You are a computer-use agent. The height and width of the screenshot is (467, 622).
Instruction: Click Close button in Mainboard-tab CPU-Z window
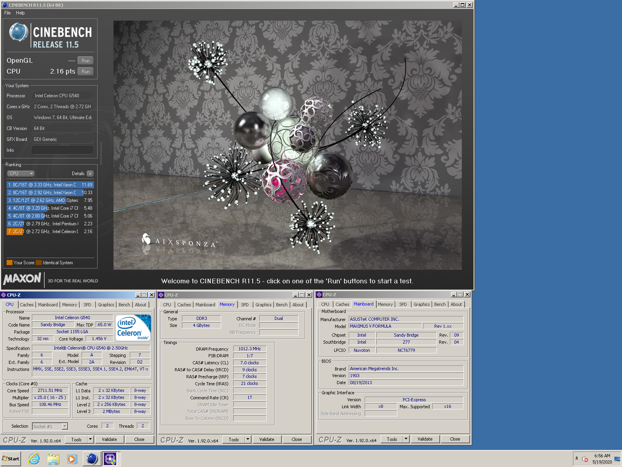pos(455,439)
